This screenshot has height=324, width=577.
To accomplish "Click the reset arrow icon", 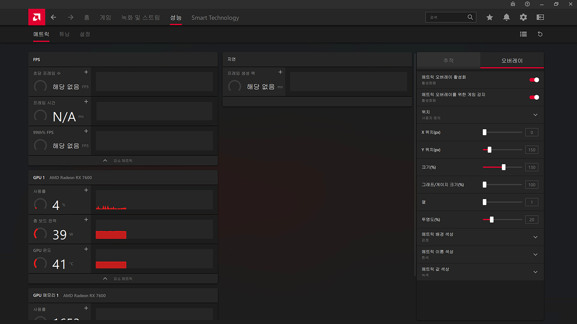I will pos(540,34).
